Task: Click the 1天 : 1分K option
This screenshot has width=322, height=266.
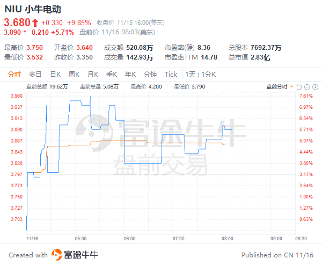Action: point(200,75)
